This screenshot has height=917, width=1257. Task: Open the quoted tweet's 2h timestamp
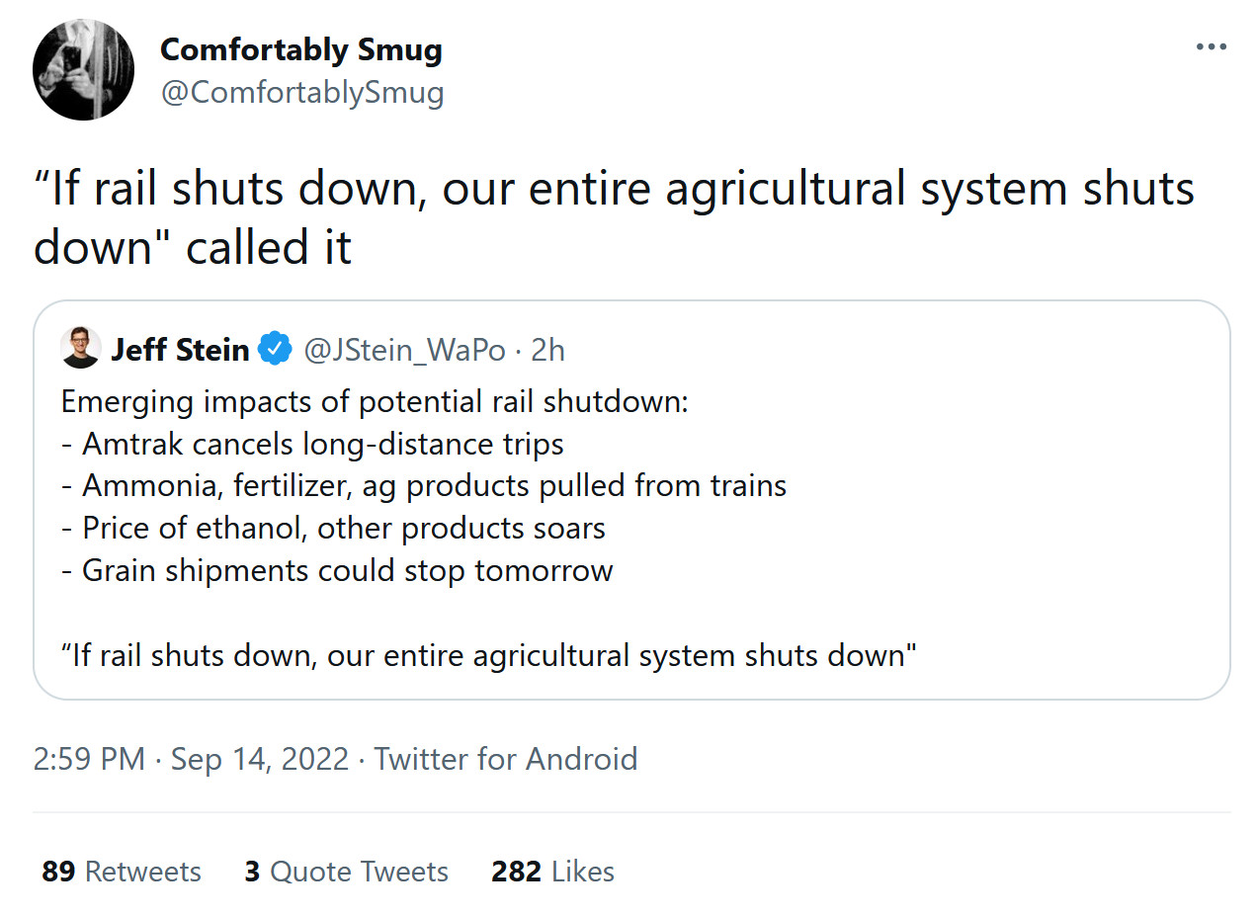[547, 350]
